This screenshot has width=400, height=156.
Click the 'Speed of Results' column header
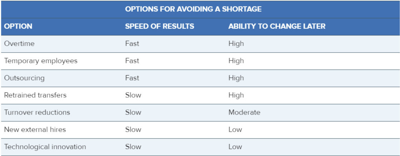pyautogui.click(x=160, y=26)
